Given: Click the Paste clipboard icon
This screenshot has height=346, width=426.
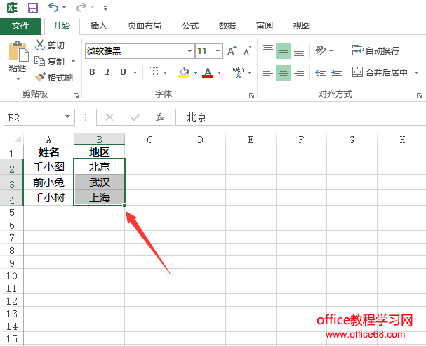Looking at the screenshot, I should tap(18, 51).
